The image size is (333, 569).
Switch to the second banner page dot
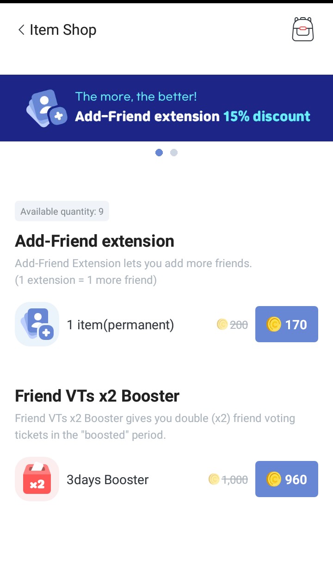click(x=174, y=153)
